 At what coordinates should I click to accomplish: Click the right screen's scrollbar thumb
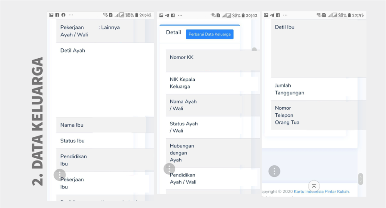point(361,179)
